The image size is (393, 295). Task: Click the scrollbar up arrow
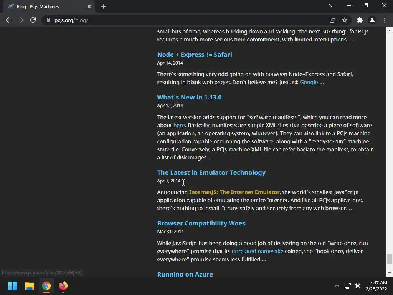390,31
